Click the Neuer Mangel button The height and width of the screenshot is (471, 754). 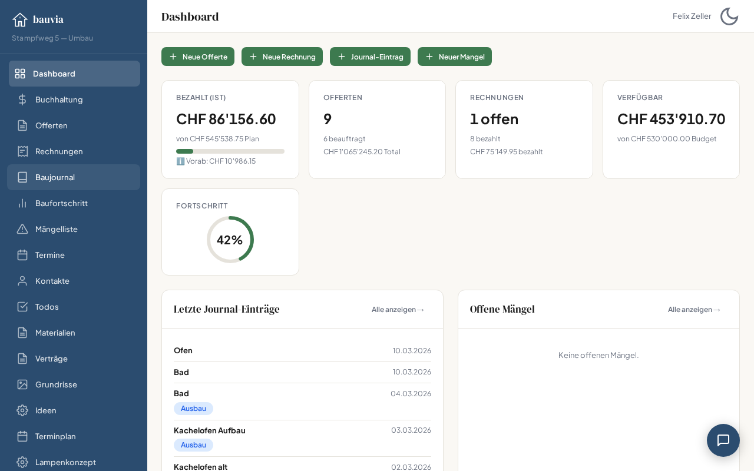455,57
